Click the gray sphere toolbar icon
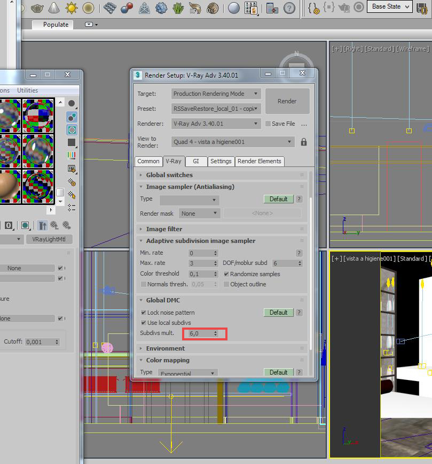 click(x=233, y=8)
